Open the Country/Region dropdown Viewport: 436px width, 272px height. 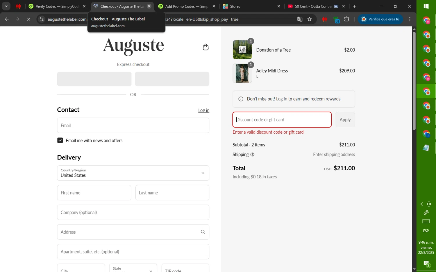click(133, 173)
